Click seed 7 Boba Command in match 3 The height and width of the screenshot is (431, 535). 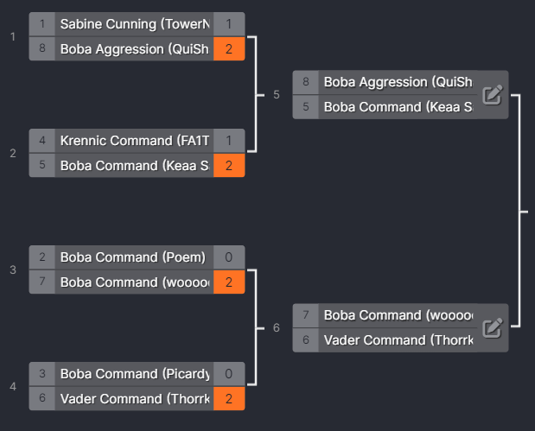point(134,282)
